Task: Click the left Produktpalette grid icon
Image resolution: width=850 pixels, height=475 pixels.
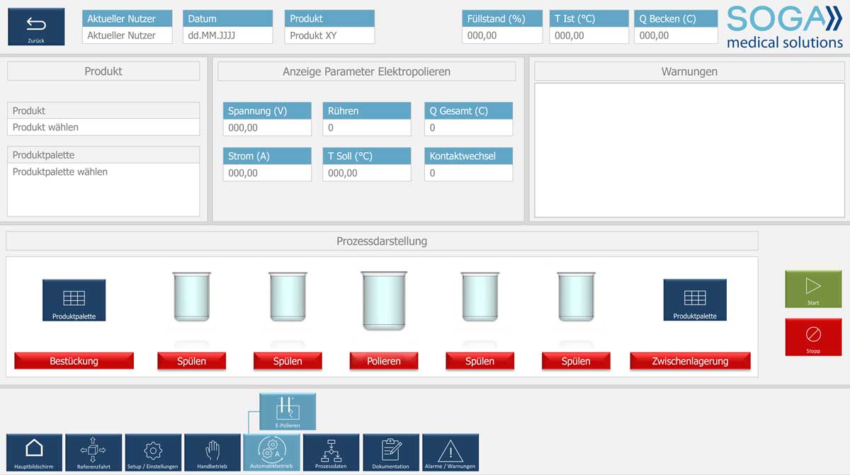Action: 74,300
